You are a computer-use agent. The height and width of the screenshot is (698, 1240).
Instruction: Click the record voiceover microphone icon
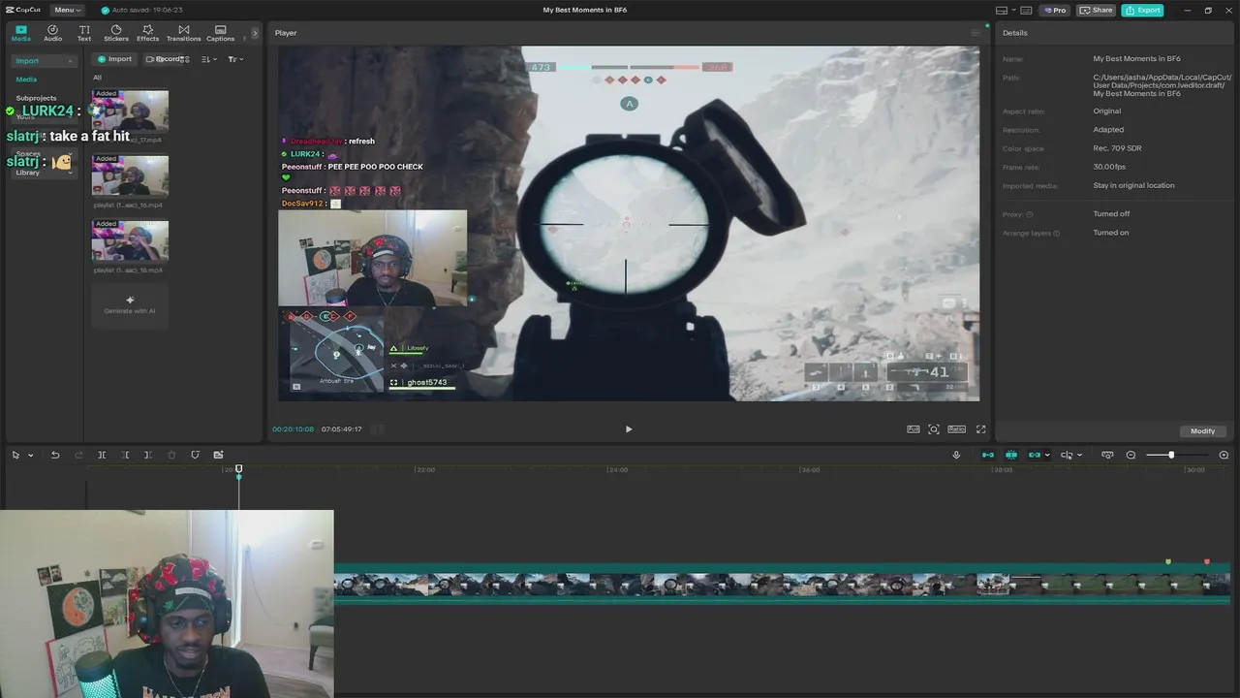click(956, 455)
